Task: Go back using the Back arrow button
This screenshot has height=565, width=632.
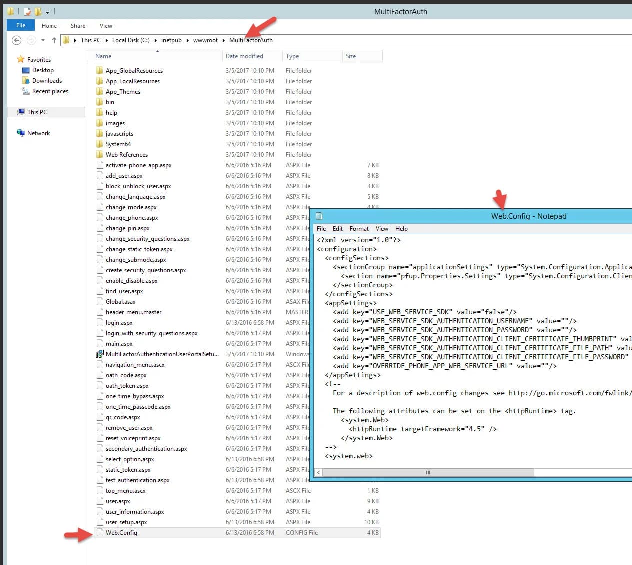Action: (17, 40)
